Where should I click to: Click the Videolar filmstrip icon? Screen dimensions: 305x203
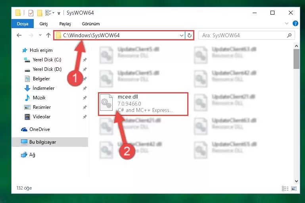coord(27,117)
